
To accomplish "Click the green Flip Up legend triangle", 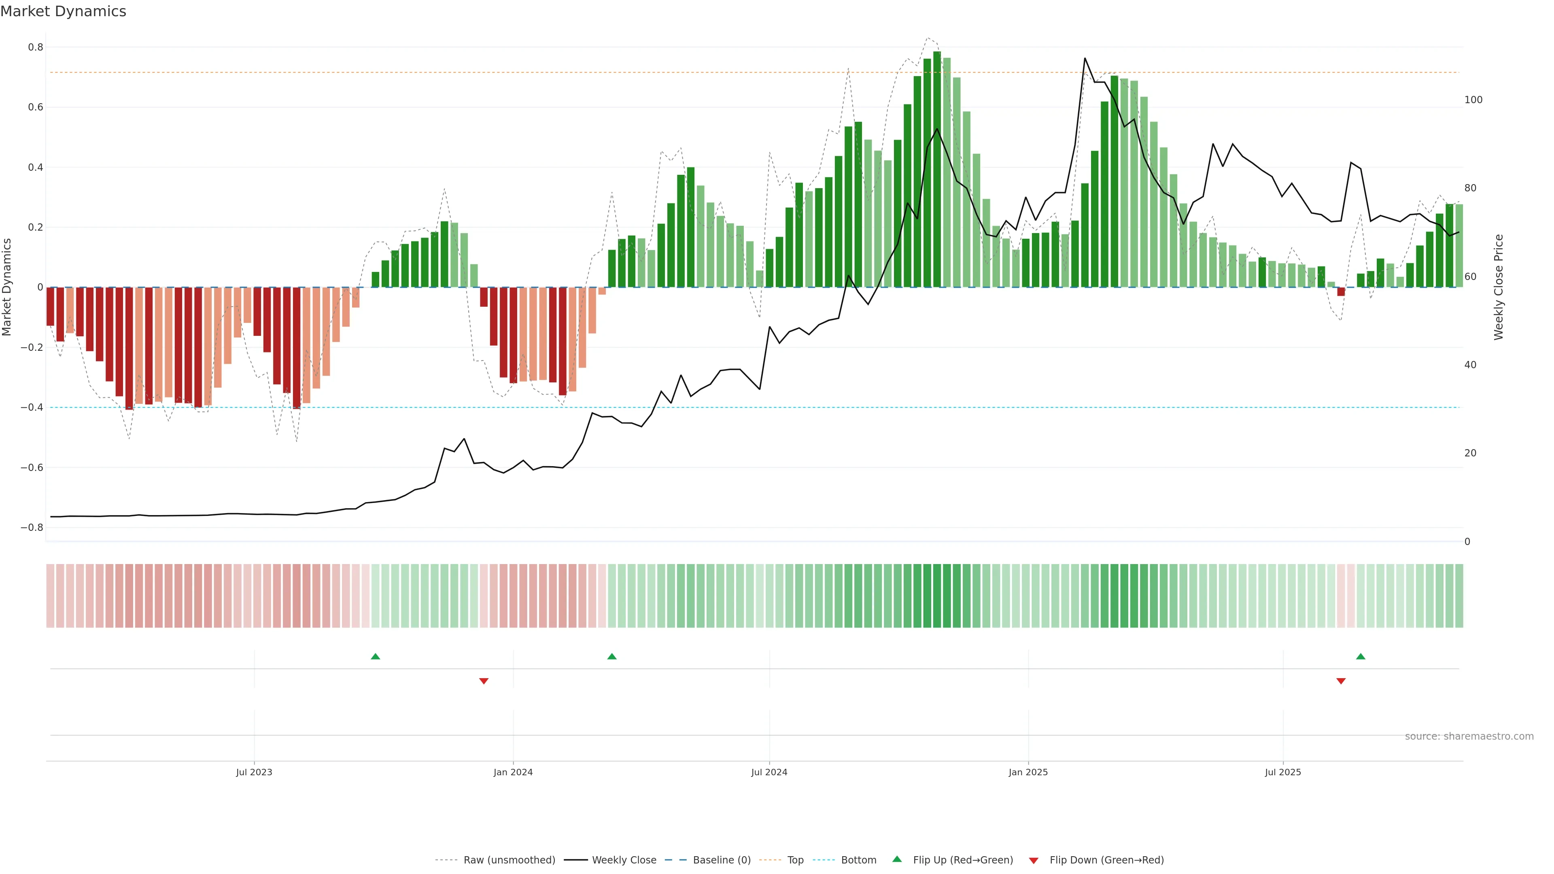I will [896, 859].
